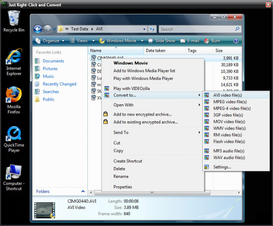Image resolution: width=273 pixels, height=226 pixels.
Task: Expand the Windows Movie toolbar dropdown arrow
Action: (142, 41)
